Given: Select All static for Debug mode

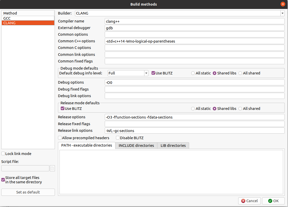Looking at the screenshot, I should click(x=193, y=73).
